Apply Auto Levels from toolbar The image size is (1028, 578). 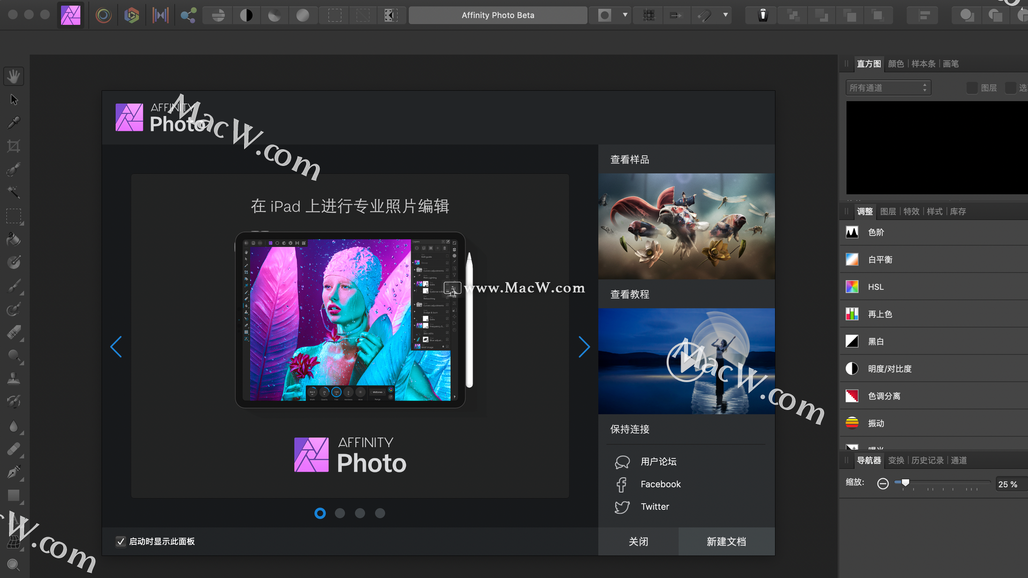click(x=218, y=15)
